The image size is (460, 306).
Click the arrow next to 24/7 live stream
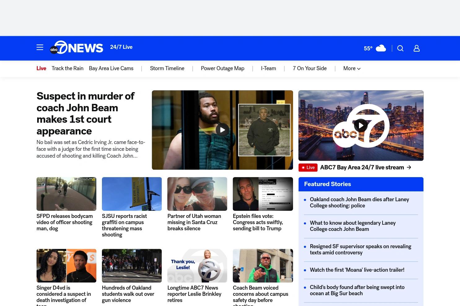coord(409,167)
